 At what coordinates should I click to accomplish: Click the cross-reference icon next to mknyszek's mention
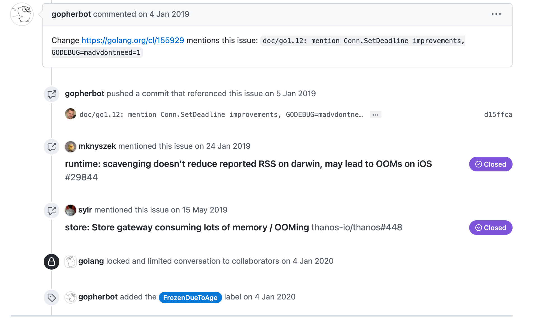click(x=52, y=147)
